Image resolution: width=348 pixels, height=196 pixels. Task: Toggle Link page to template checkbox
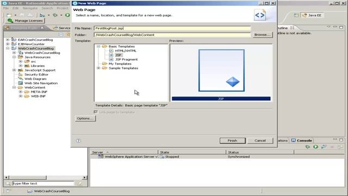96,112
